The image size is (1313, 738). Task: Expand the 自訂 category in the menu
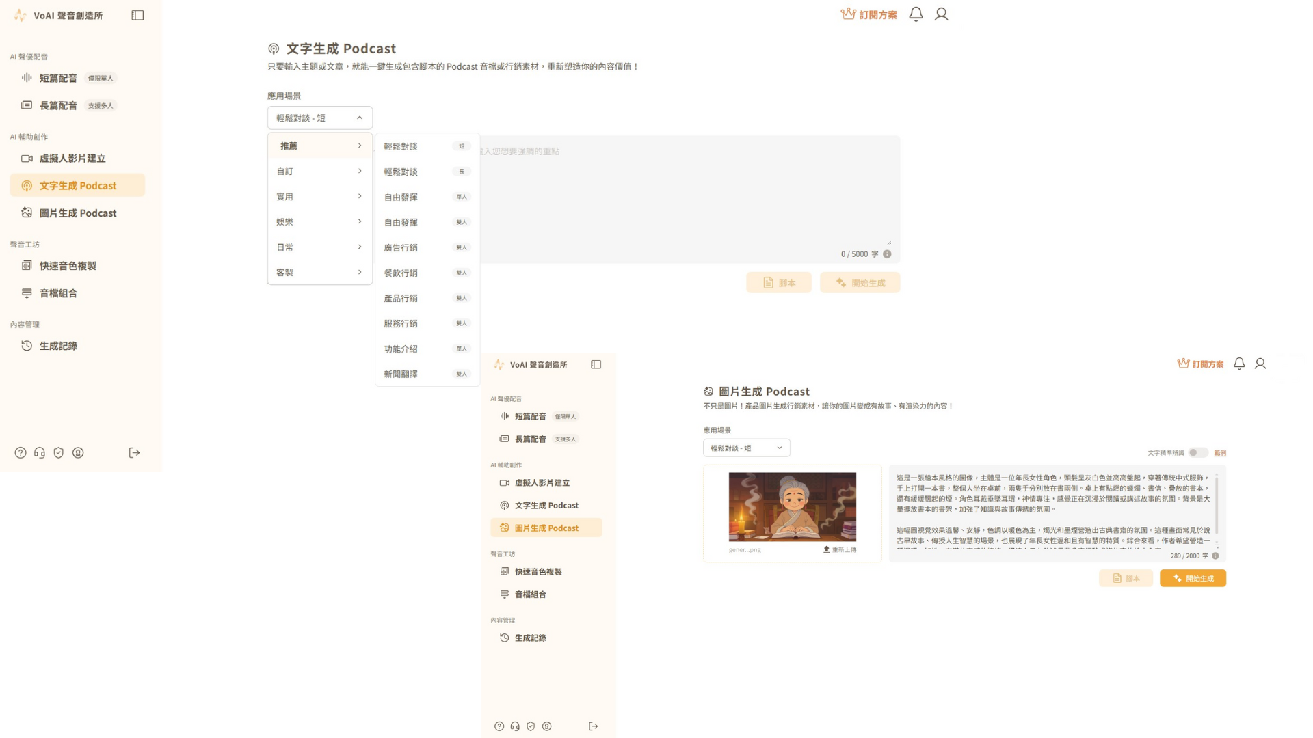[319, 171]
